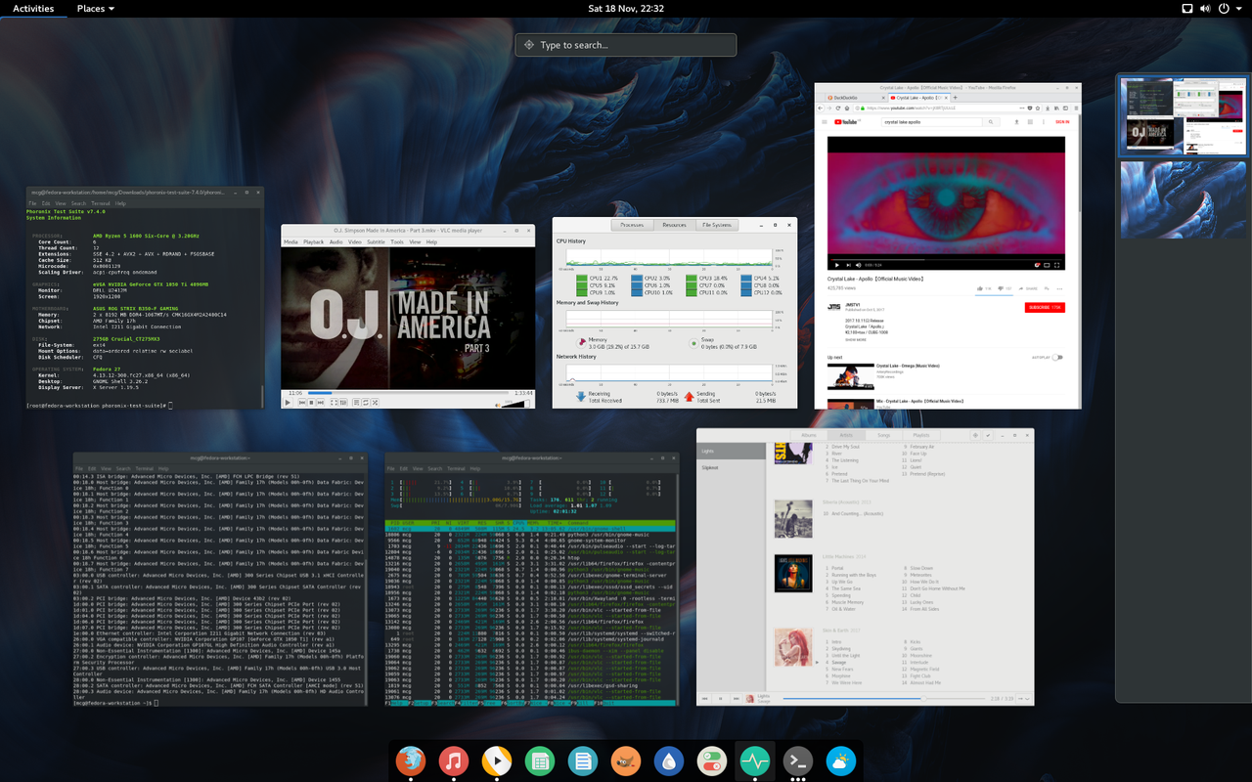Image resolution: width=1252 pixels, height=782 pixels.
Task: Click the YouTube SIGN IN button
Action: 1063,121
